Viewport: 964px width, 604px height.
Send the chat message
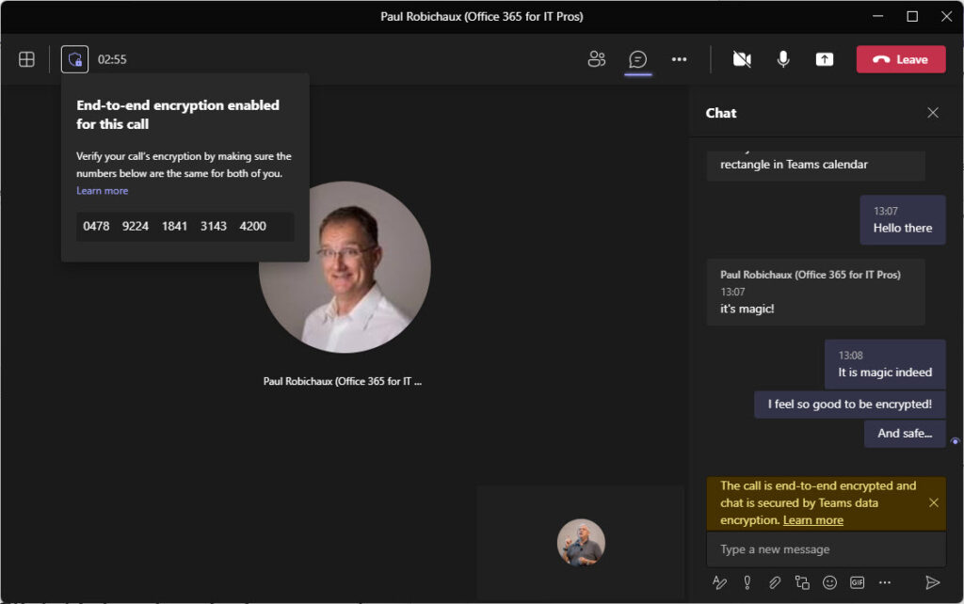[932, 582]
